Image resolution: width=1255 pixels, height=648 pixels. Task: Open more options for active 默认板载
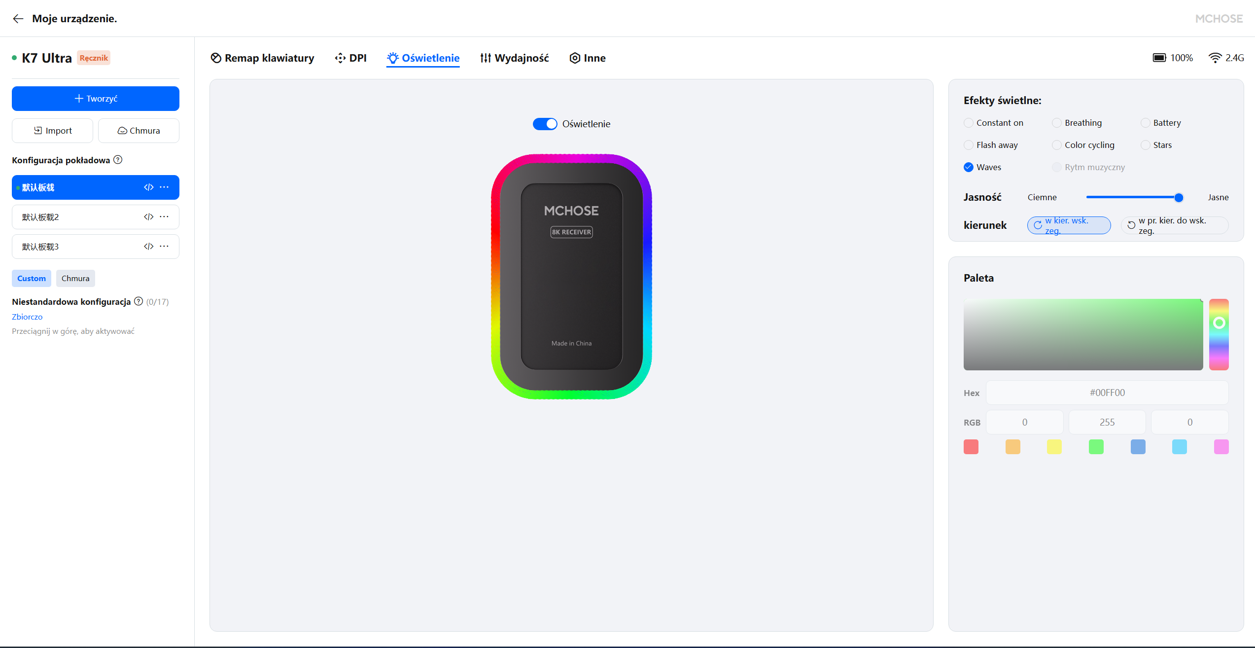(x=165, y=187)
